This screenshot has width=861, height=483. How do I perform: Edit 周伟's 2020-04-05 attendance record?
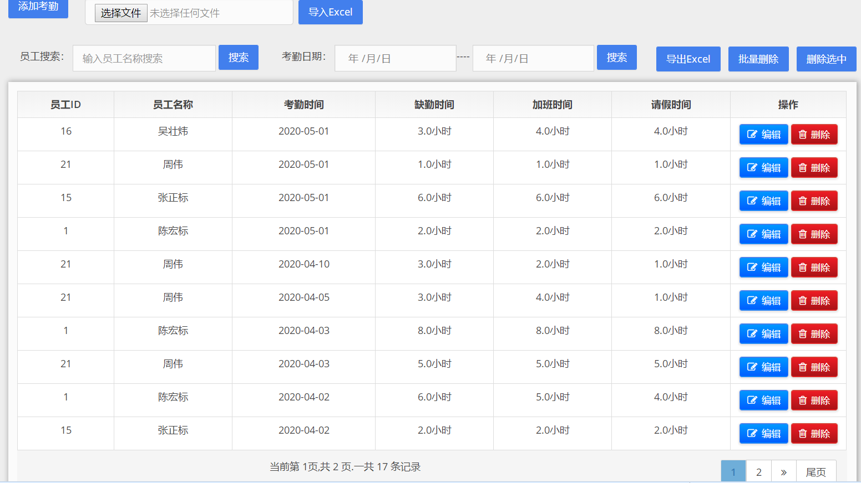point(763,300)
